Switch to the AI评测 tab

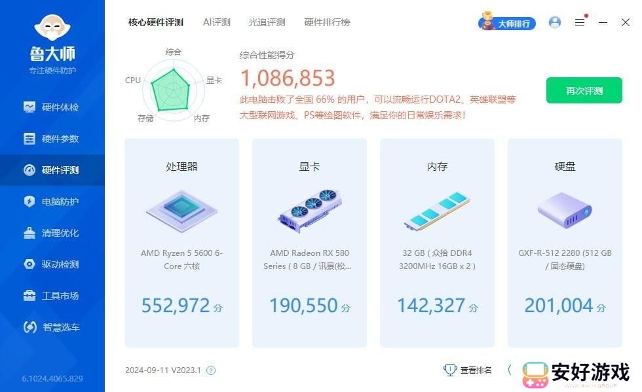(216, 22)
